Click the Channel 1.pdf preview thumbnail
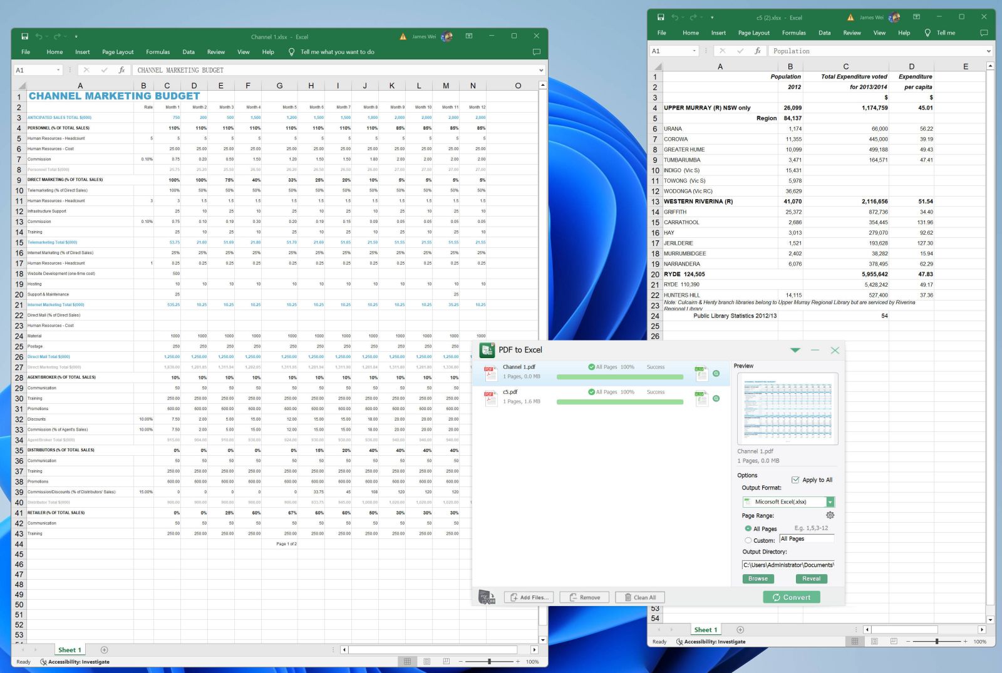 click(x=788, y=409)
